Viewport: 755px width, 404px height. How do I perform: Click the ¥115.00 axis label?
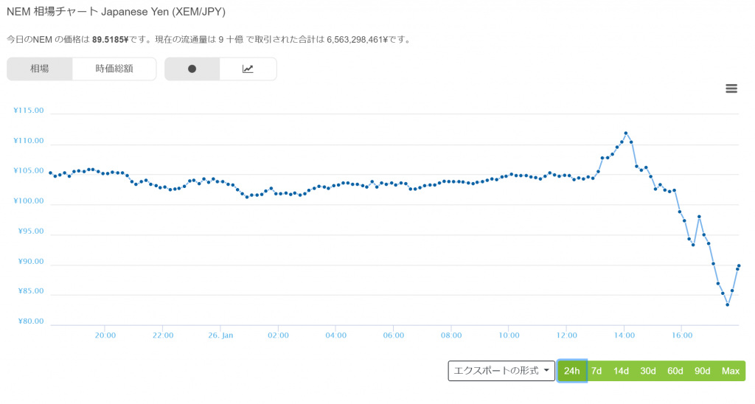pos(29,111)
